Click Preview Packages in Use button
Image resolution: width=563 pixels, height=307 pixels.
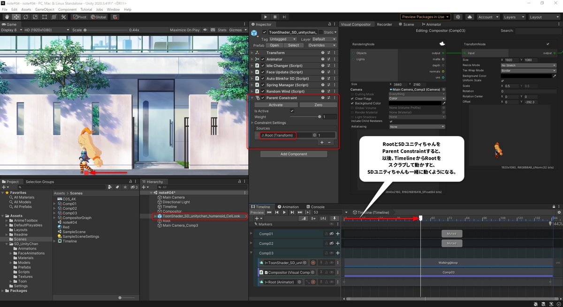tap(426, 17)
